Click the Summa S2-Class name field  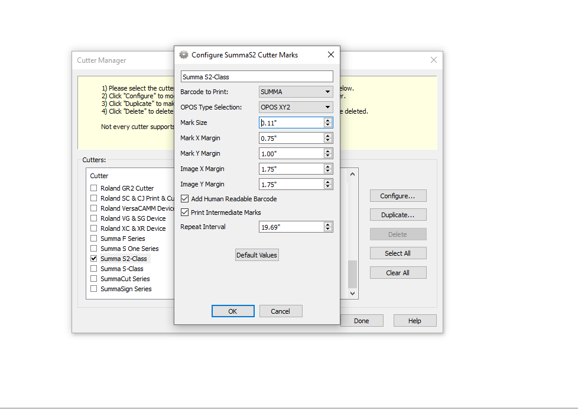pyautogui.click(x=257, y=76)
